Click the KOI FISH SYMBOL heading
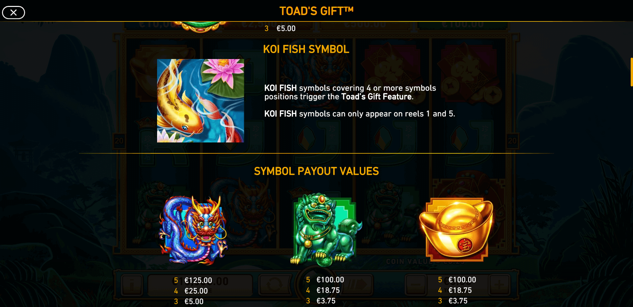Viewport: 633px width, 307px height. click(306, 49)
